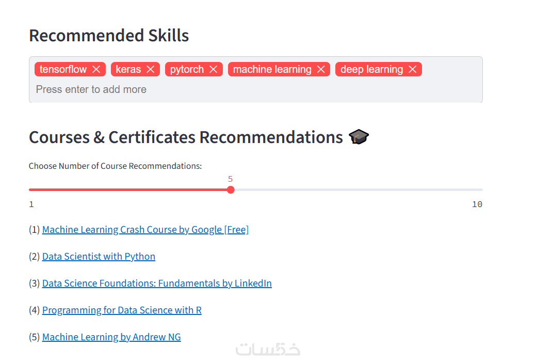Click the keras tag label
Viewport: 536px width, 363px height.
(128, 69)
